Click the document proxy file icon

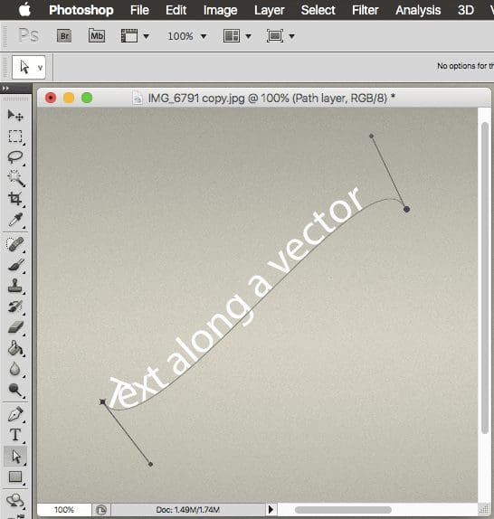[138, 99]
